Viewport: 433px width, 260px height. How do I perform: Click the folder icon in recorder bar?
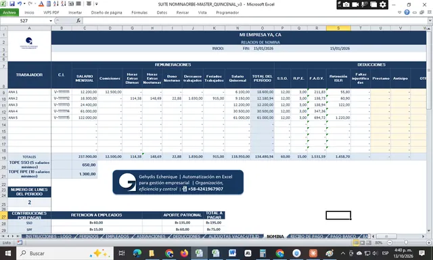[373, 5]
